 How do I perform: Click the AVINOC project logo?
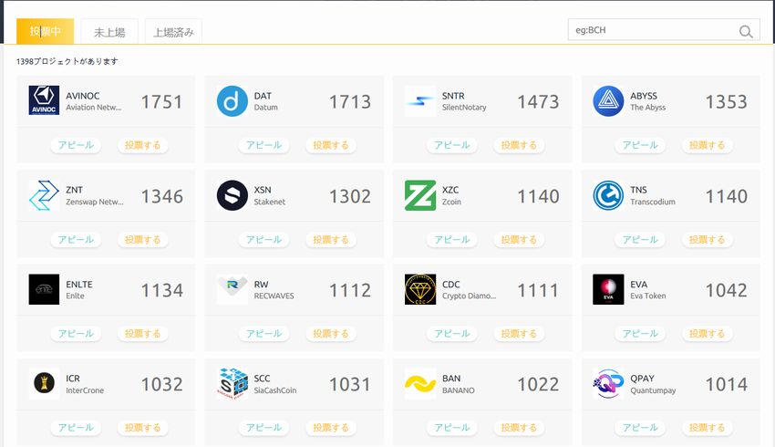(x=44, y=100)
